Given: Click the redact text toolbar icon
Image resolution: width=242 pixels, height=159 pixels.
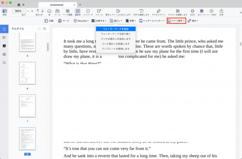Looking at the screenshot, I should [x=177, y=11].
